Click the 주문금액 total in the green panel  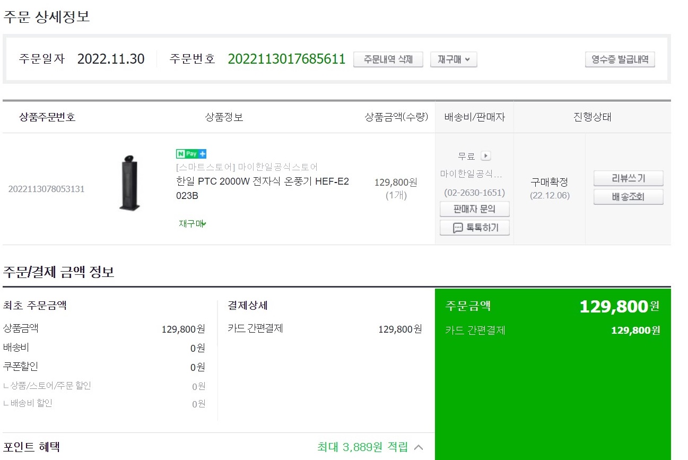(x=620, y=306)
